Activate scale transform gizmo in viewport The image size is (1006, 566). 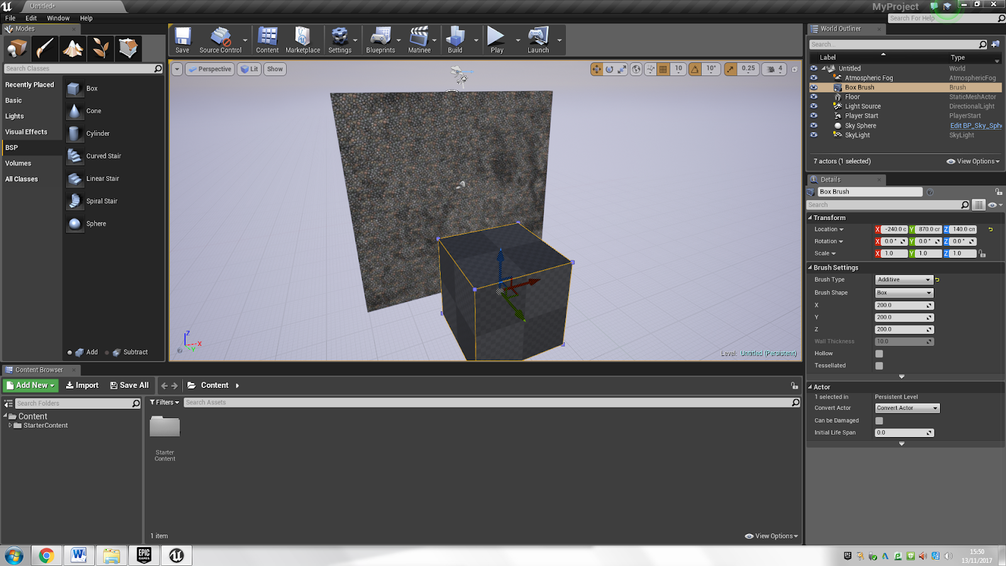tap(622, 69)
